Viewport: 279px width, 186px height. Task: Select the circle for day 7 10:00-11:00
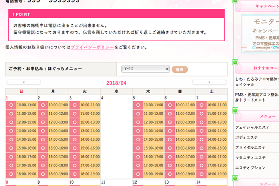pos(201,105)
